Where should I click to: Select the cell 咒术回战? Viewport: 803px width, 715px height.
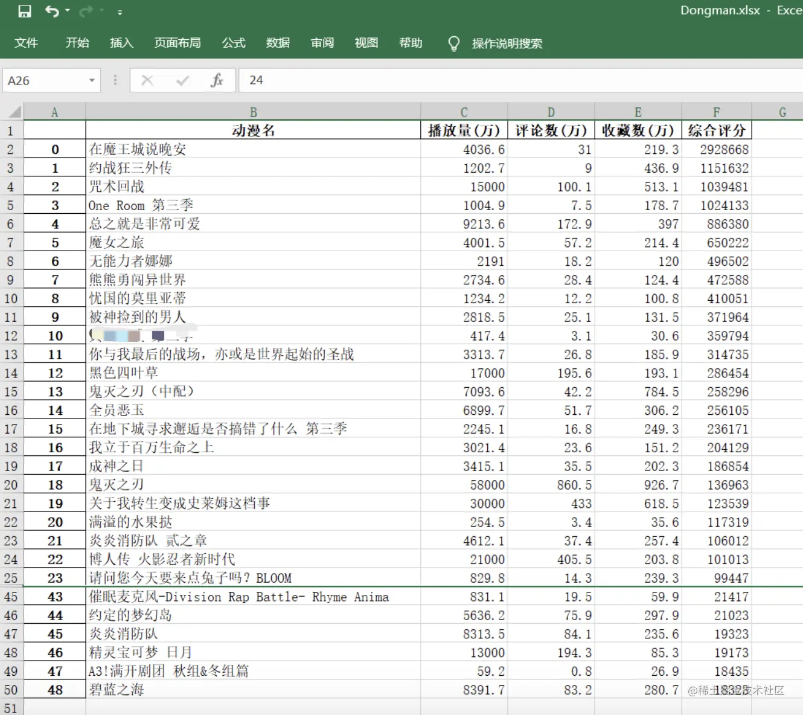(253, 187)
